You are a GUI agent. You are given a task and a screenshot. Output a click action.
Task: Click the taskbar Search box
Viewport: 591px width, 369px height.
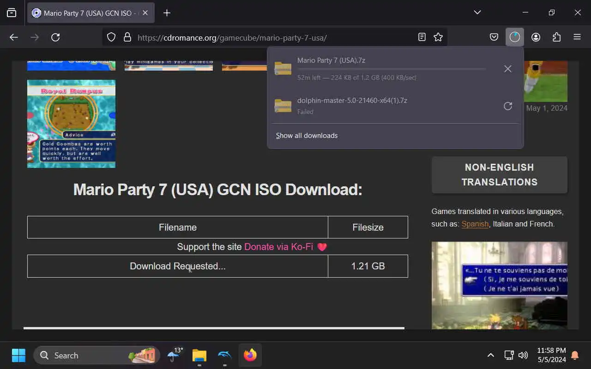96,356
